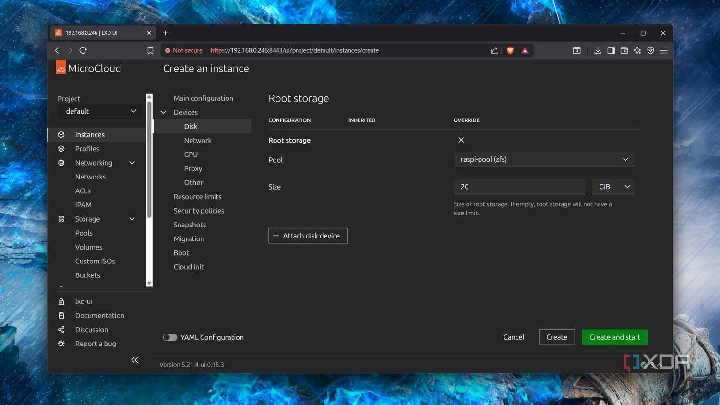Open the Discussion link
720x405 pixels.
pos(91,330)
